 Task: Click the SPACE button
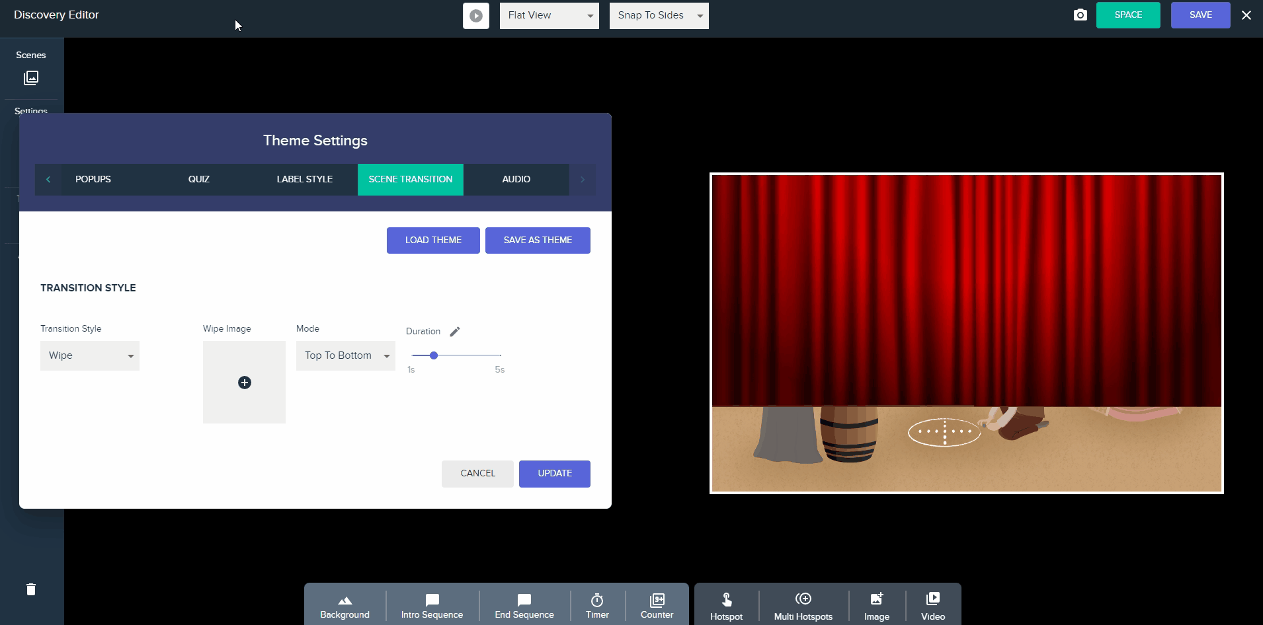(1128, 15)
